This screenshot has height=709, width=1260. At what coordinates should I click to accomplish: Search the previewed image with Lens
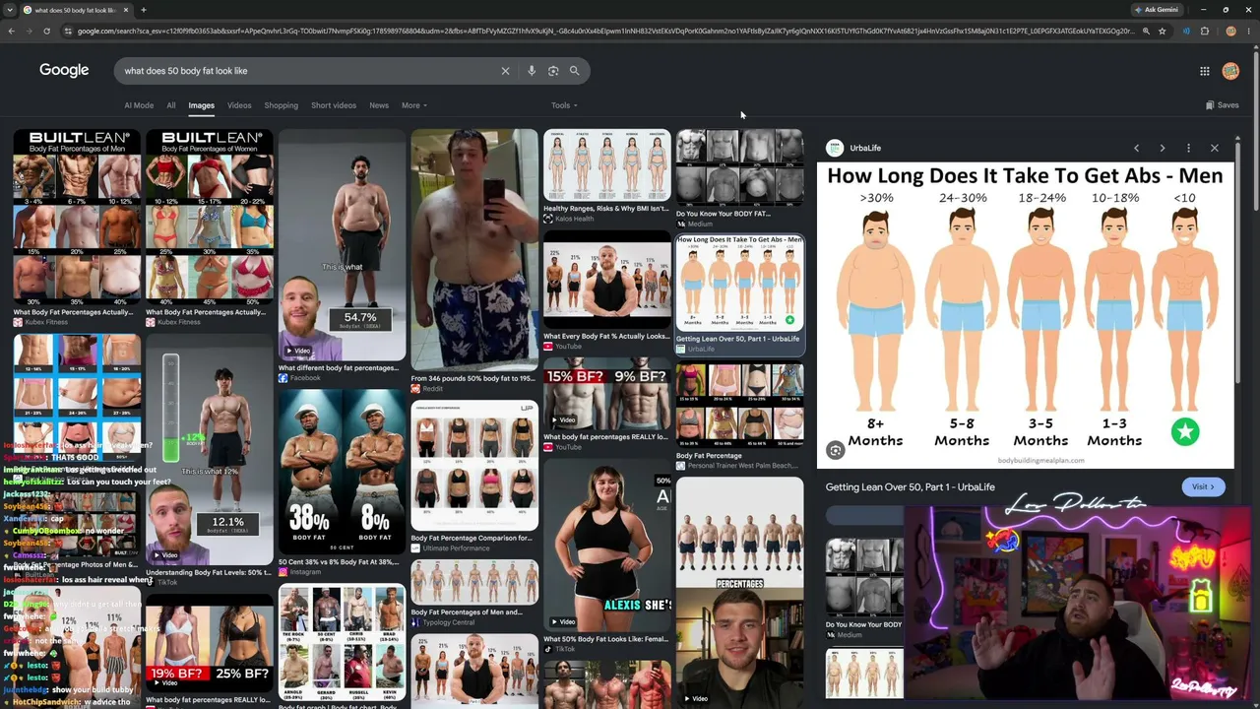[x=836, y=450]
